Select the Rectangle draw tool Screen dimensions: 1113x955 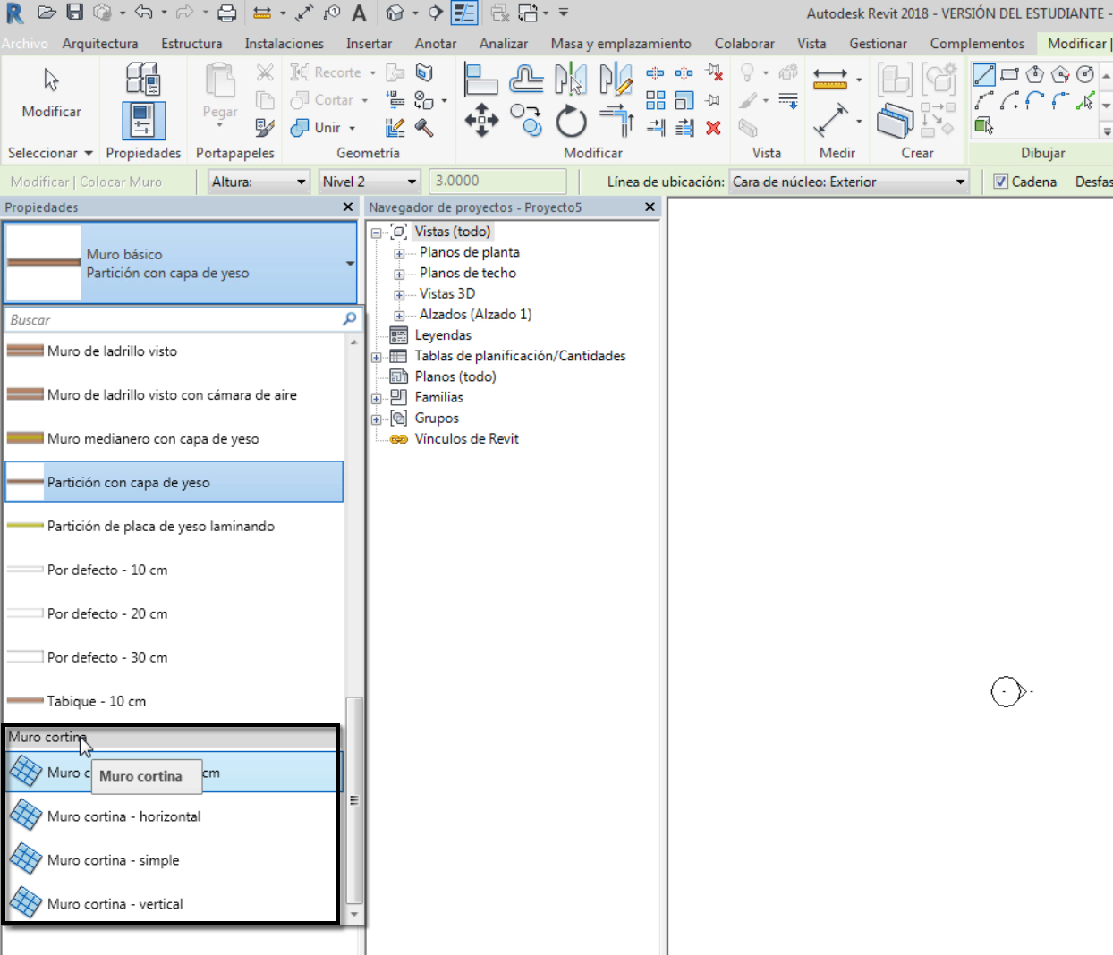1010,74
